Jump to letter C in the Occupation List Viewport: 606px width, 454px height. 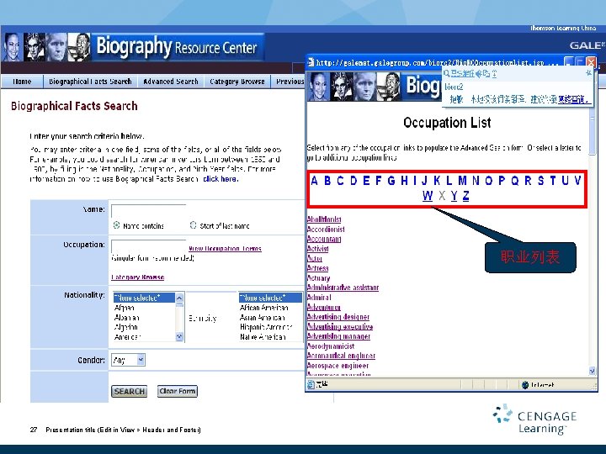point(340,180)
